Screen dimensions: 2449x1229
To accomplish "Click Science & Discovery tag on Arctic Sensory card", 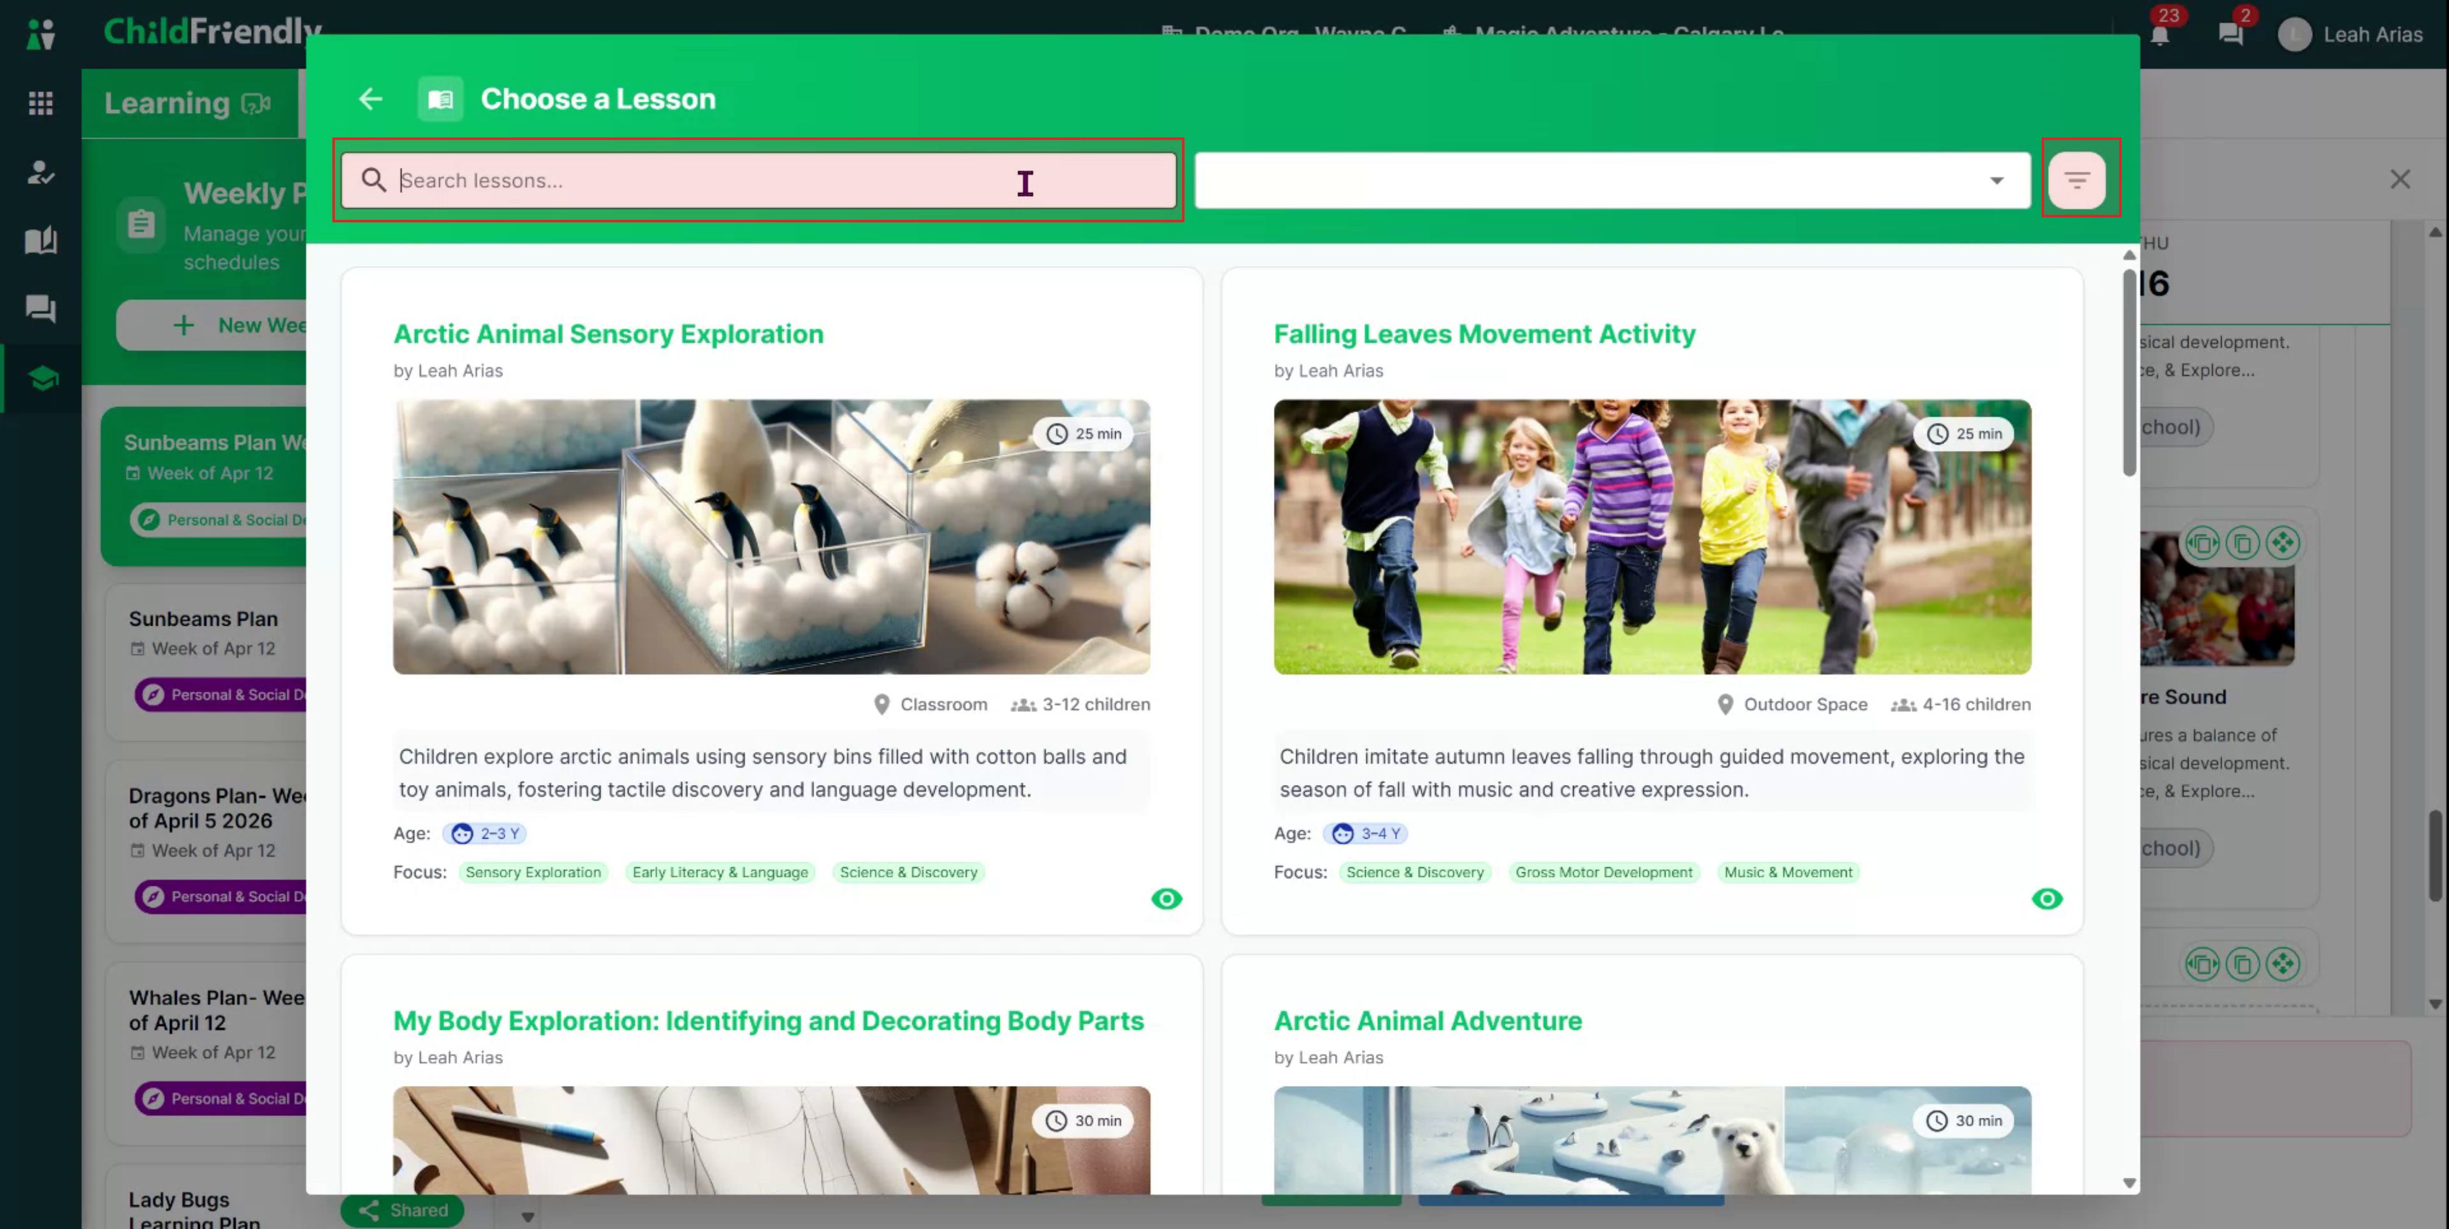I will pyautogui.click(x=908, y=872).
